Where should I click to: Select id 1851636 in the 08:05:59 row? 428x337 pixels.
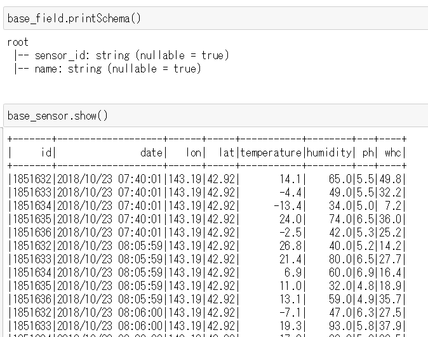tap(32, 299)
